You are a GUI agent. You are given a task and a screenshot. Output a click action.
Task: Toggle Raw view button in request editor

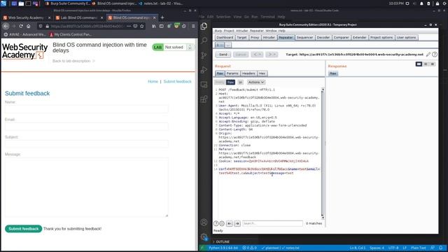pyautogui.click(x=230, y=83)
